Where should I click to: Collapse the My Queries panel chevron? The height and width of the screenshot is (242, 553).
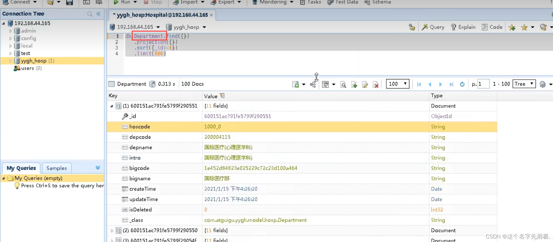tap(98, 168)
